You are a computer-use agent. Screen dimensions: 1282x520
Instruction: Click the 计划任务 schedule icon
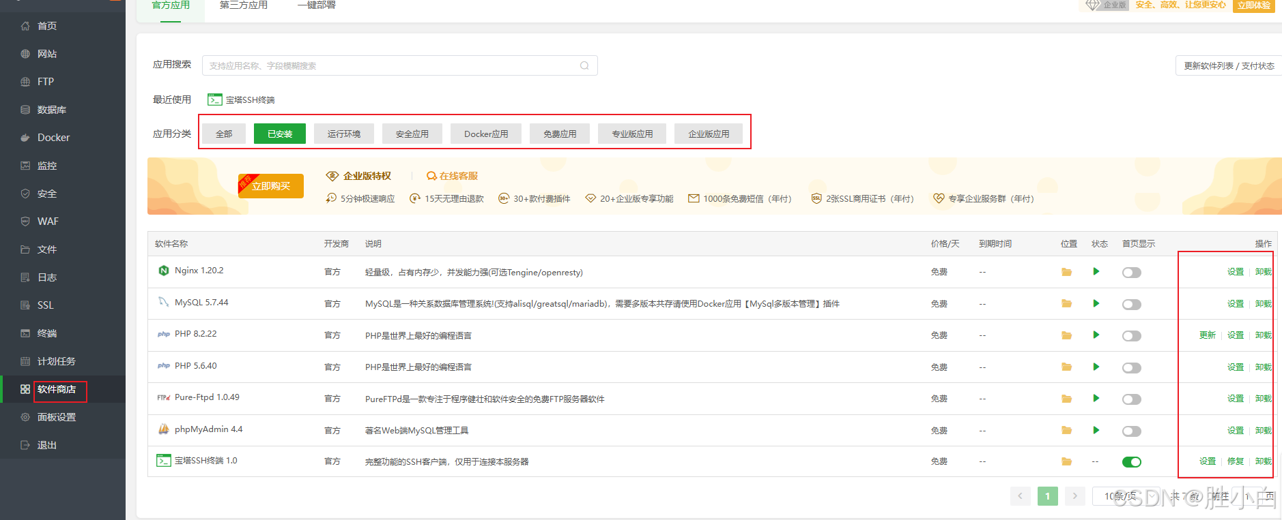click(25, 361)
